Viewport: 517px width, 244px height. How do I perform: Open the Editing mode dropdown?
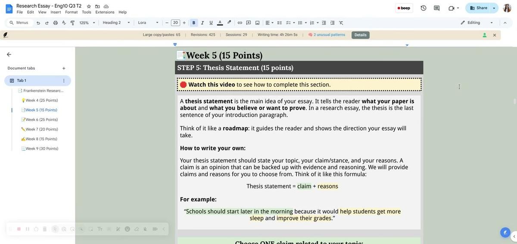(x=477, y=23)
